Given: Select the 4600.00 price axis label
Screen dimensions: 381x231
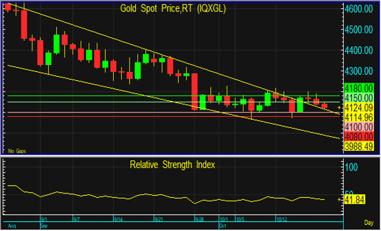Looking at the screenshot, I should point(359,9).
